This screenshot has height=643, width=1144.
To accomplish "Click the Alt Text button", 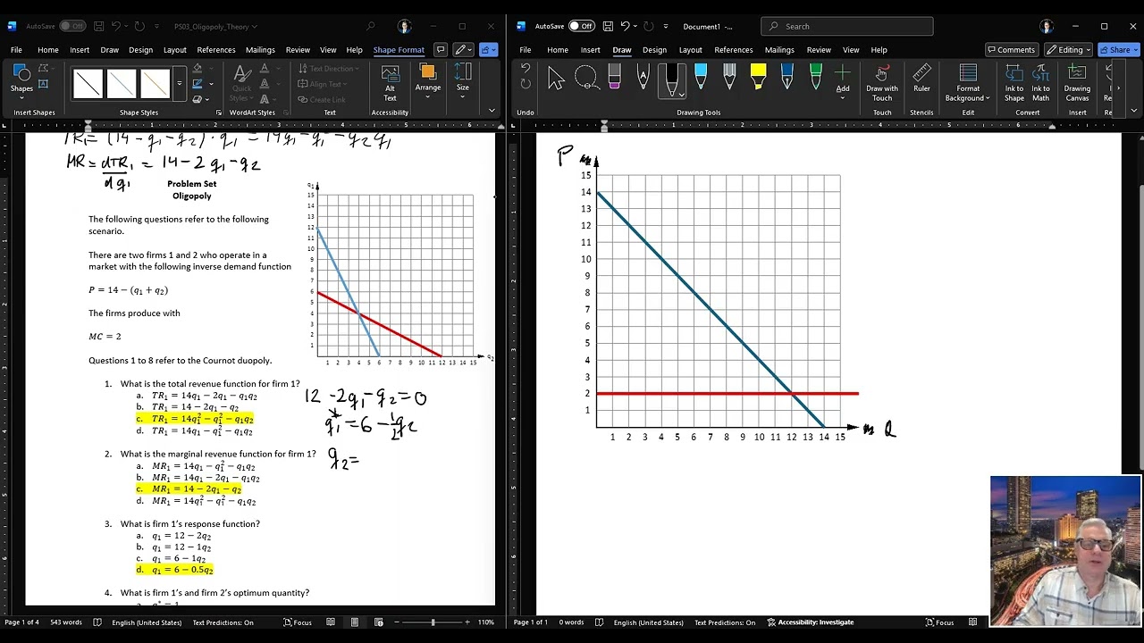I will [390, 81].
